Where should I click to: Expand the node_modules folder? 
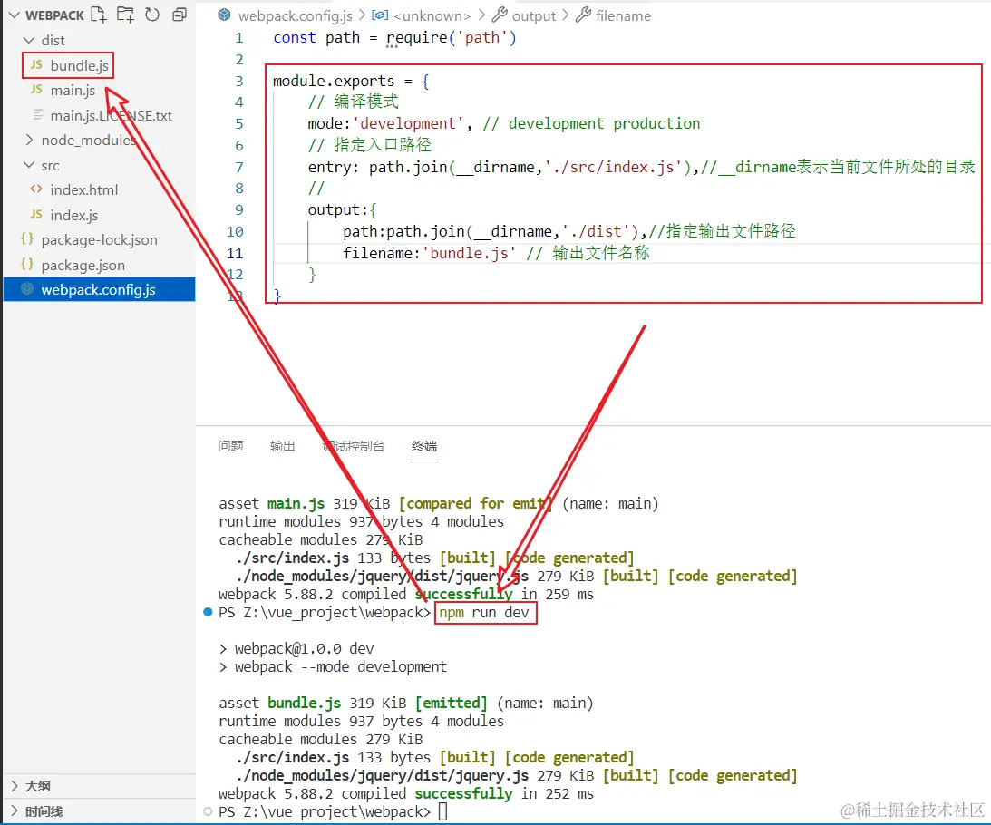pos(28,140)
